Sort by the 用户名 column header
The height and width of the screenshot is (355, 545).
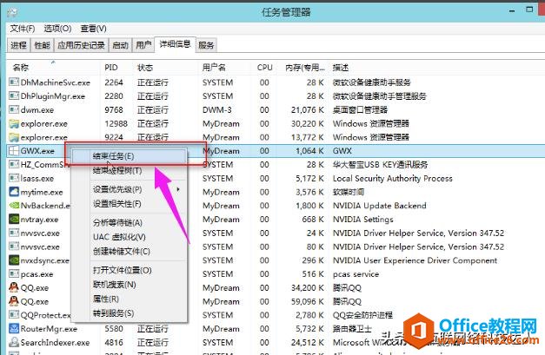224,68
